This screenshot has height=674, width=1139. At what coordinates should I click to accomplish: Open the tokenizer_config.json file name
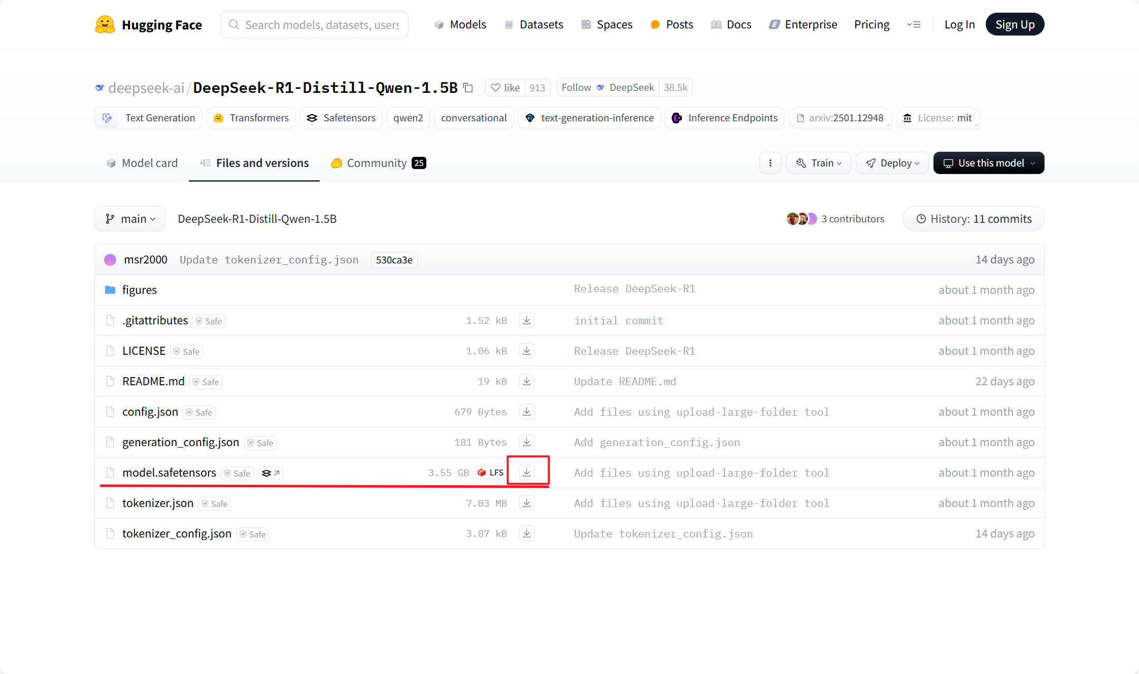coord(177,533)
